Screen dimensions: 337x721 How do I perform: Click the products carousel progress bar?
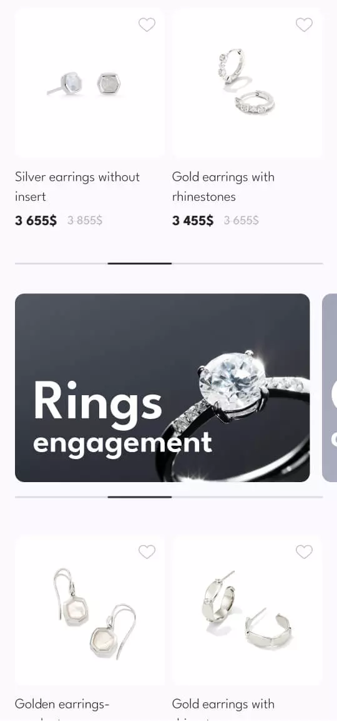pyautogui.click(x=169, y=263)
